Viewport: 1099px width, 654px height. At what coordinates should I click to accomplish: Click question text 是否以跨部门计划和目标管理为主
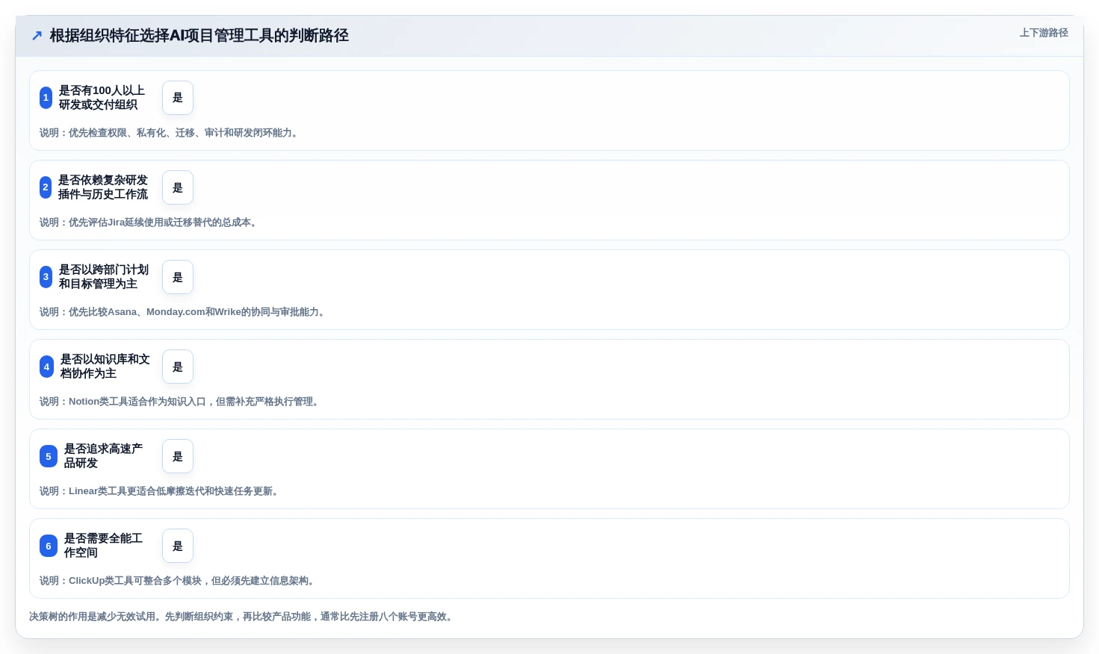pyautogui.click(x=104, y=277)
